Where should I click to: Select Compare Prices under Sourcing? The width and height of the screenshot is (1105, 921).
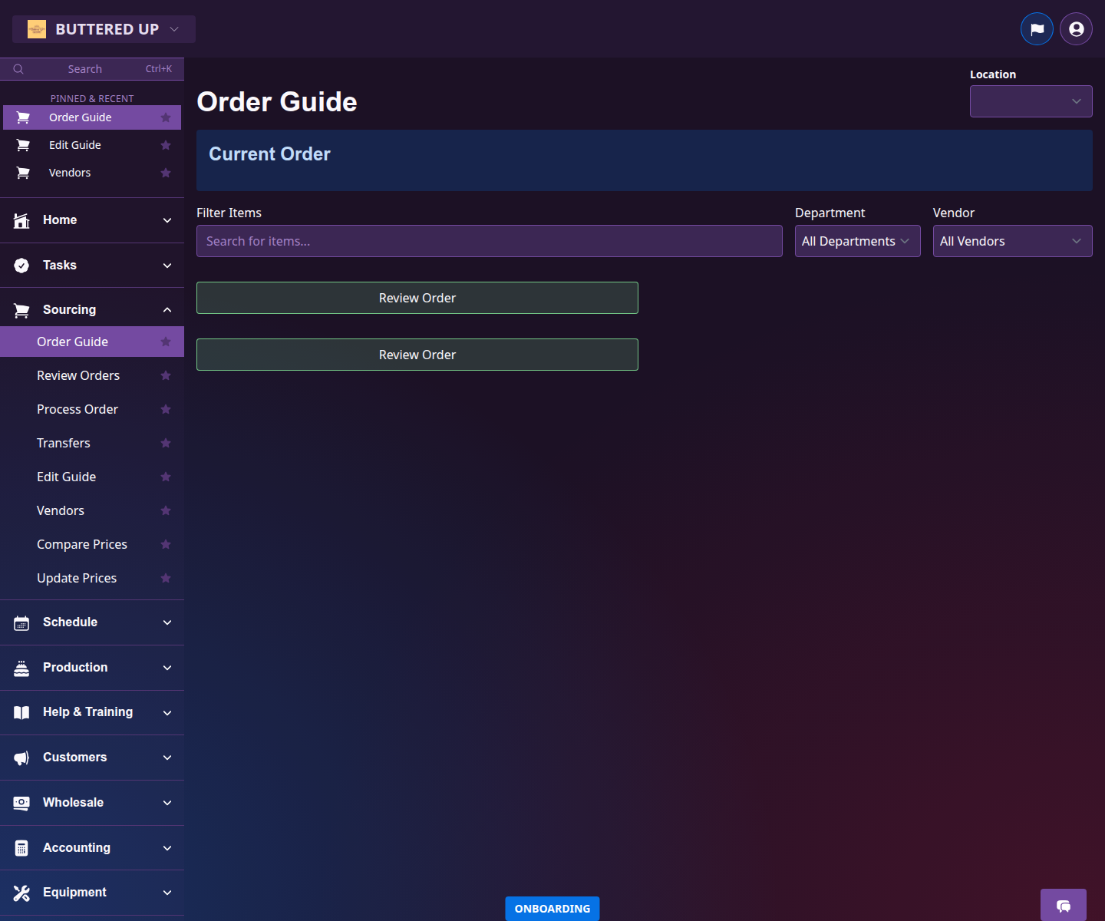pos(82,544)
